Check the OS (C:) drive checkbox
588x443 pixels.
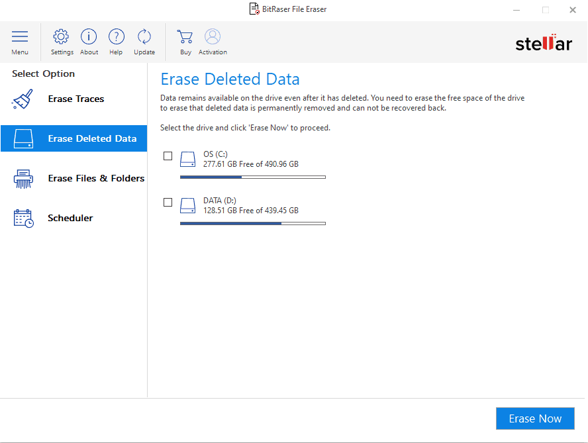pyautogui.click(x=168, y=156)
